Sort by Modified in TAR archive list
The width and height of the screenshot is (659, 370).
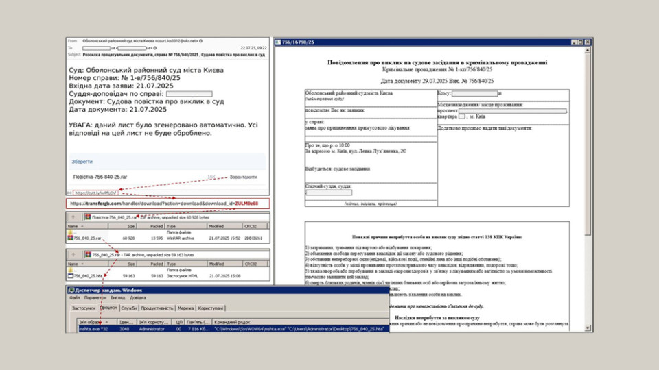[x=225, y=264]
